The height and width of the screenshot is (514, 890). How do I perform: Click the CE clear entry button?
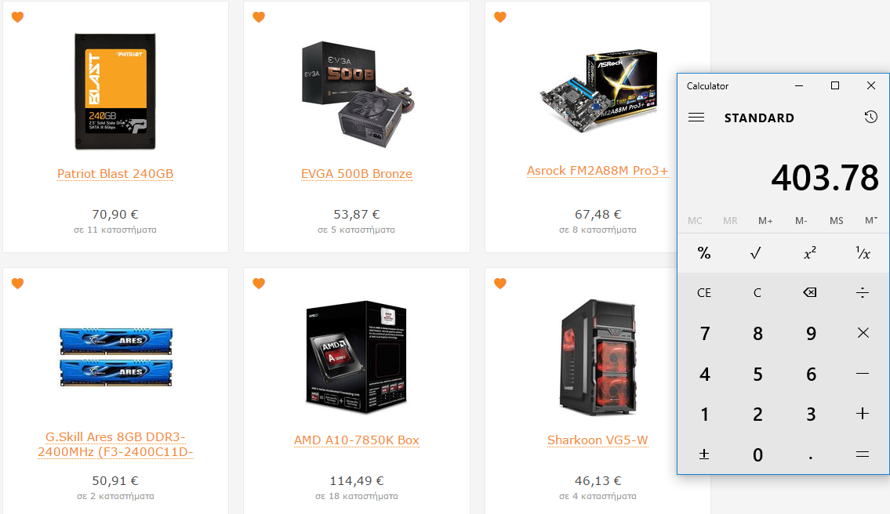[704, 292]
